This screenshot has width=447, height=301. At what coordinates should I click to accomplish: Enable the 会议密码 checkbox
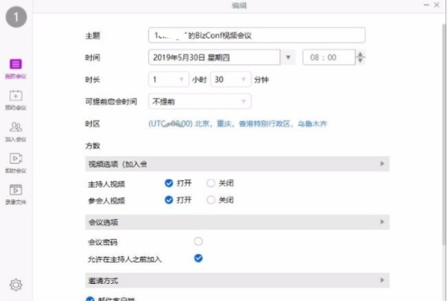coord(198,241)
